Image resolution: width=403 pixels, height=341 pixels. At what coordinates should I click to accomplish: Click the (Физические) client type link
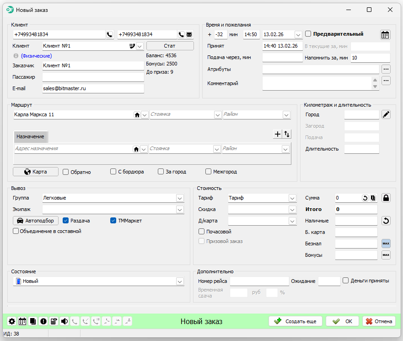click(x=36, y=56)
